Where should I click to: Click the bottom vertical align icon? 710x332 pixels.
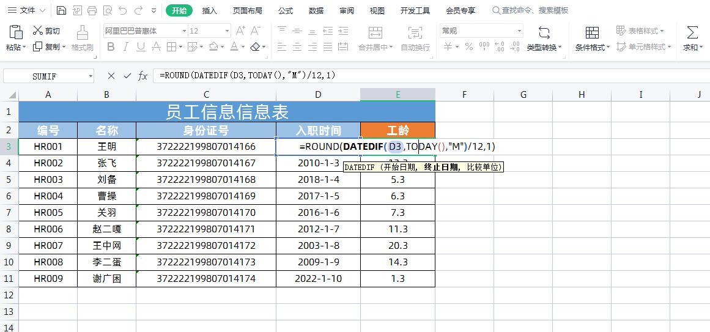(312, 31)
